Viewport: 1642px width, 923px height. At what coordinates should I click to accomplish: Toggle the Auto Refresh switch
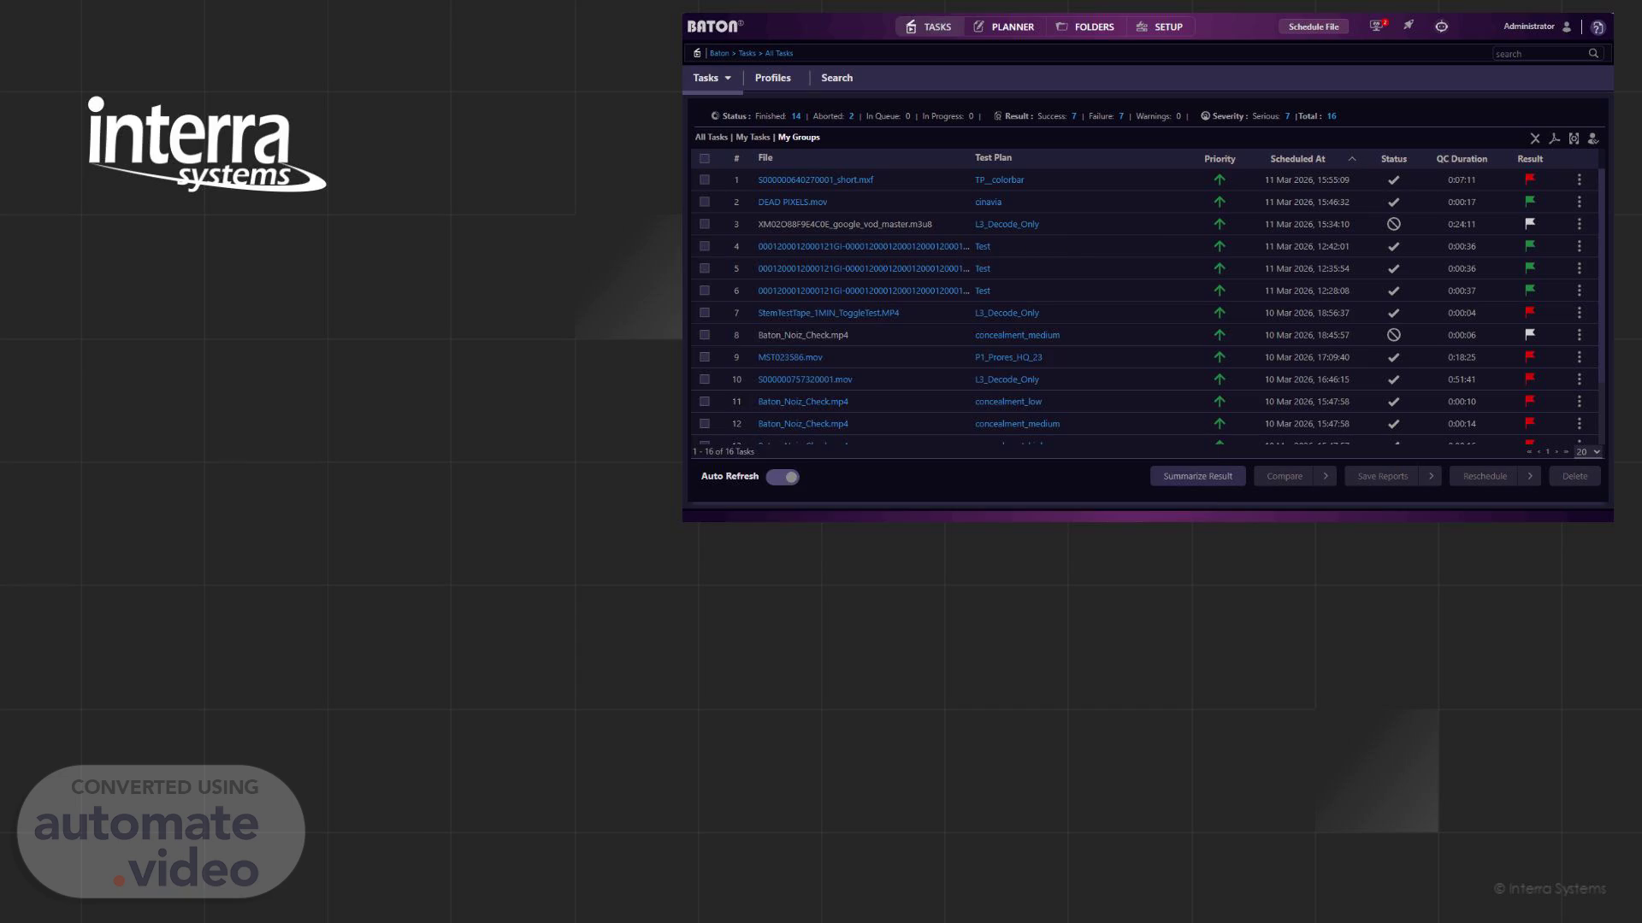(783, 477)
